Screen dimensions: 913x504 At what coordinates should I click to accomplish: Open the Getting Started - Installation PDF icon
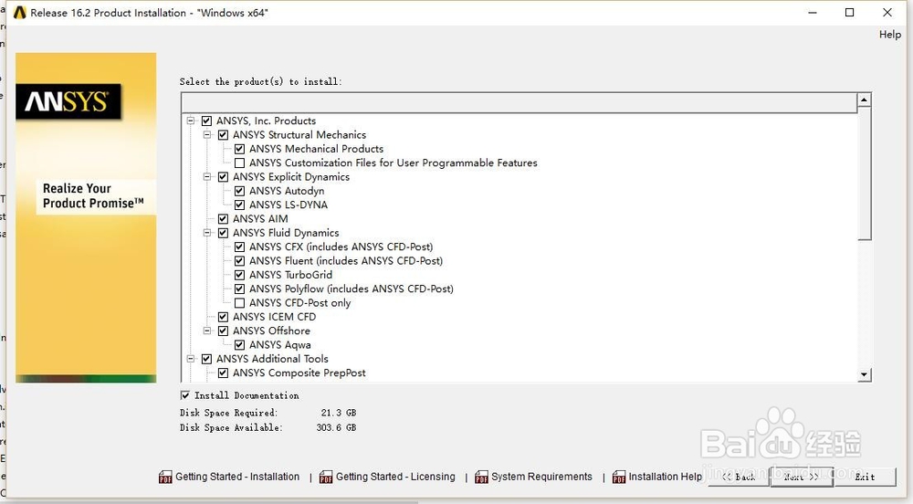(x=165, y=478)
